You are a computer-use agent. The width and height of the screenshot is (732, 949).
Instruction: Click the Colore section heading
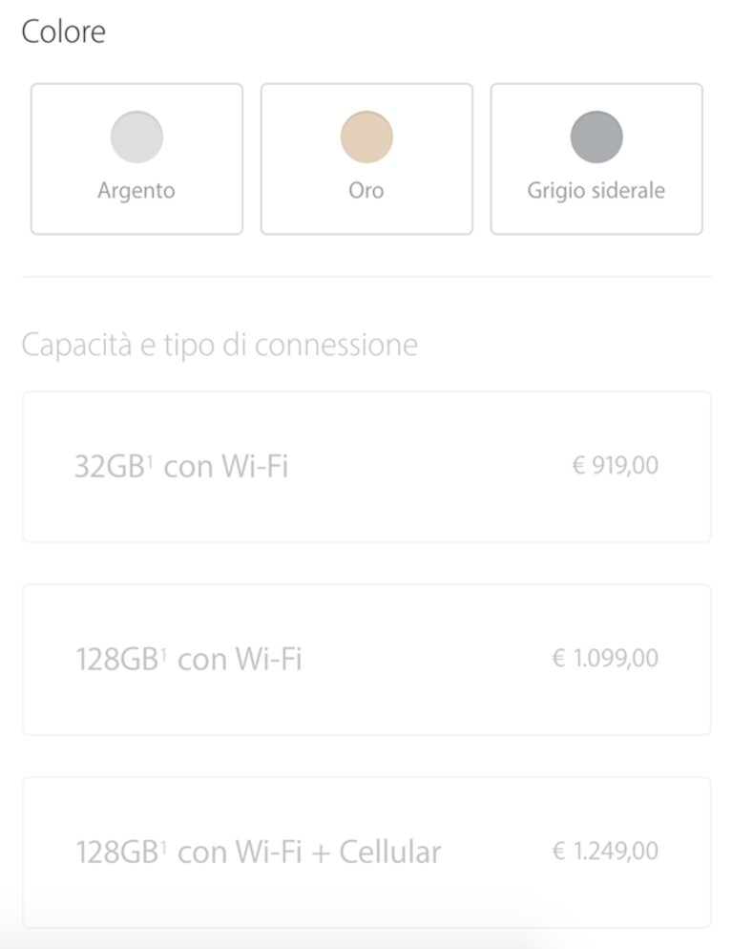click(64, 32)
